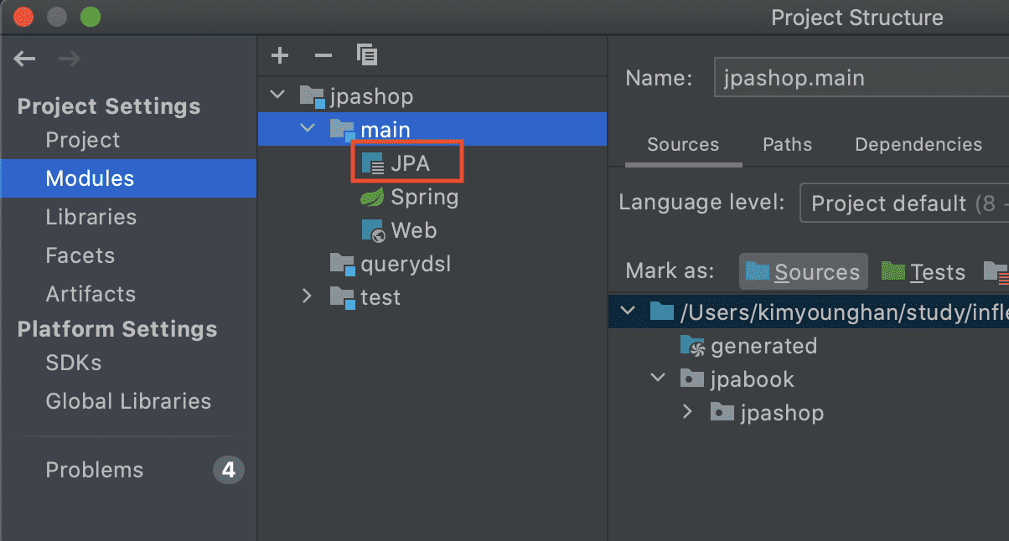Click the generated sources folder icon
Image resolution: width=1009 pixels, height=541 pixels.
(692, 346)
